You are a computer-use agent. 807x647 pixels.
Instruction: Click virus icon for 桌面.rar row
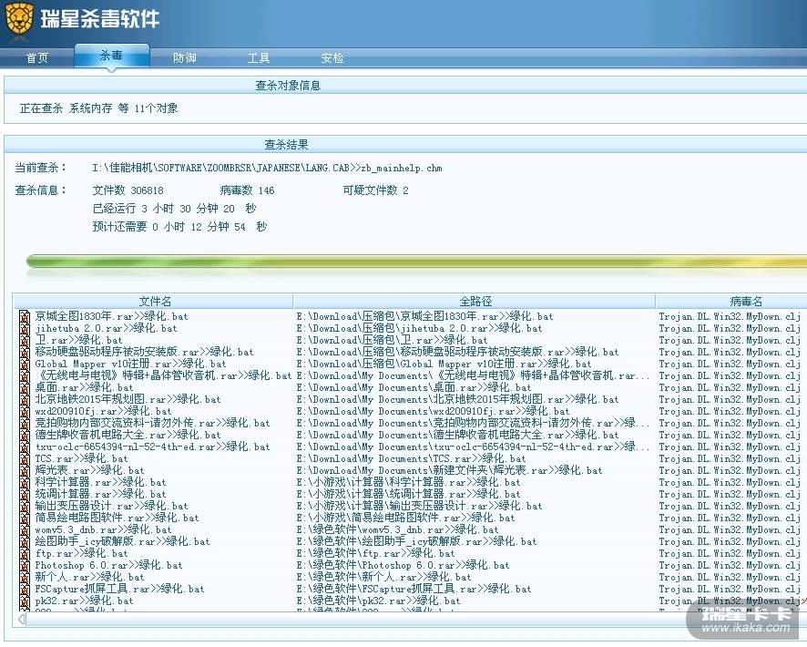tap(25, 387)
